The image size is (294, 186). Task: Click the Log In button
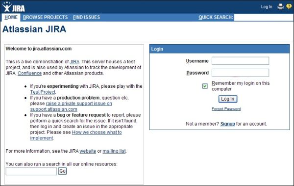pyautogui.click(x=228, y=99)
